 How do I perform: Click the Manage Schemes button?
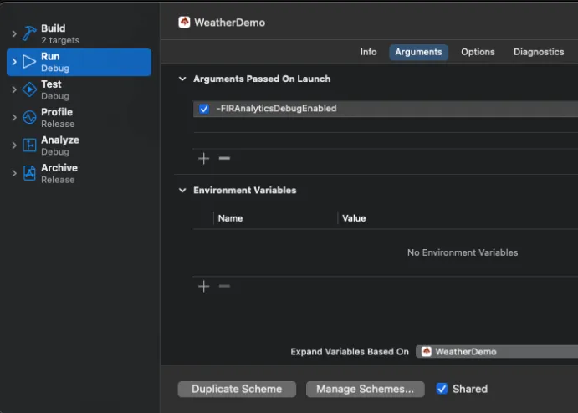[365, 389]
